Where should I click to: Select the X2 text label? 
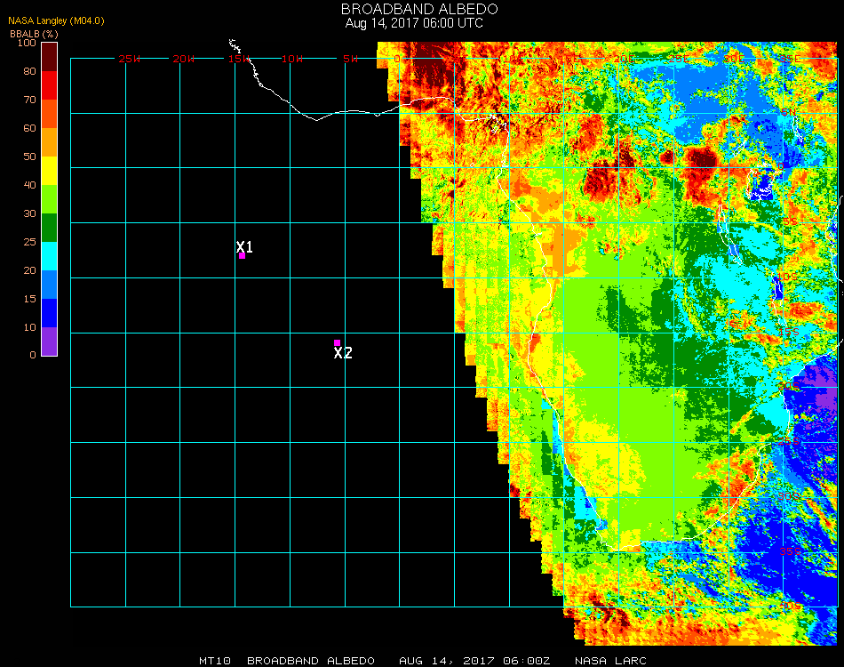(343, 353)
